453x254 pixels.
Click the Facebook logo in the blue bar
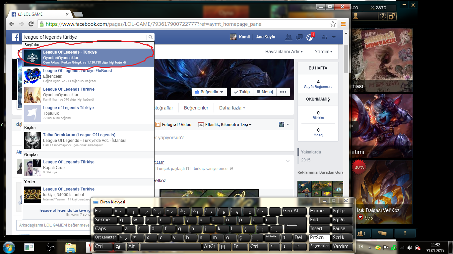(x=16, y=37)
